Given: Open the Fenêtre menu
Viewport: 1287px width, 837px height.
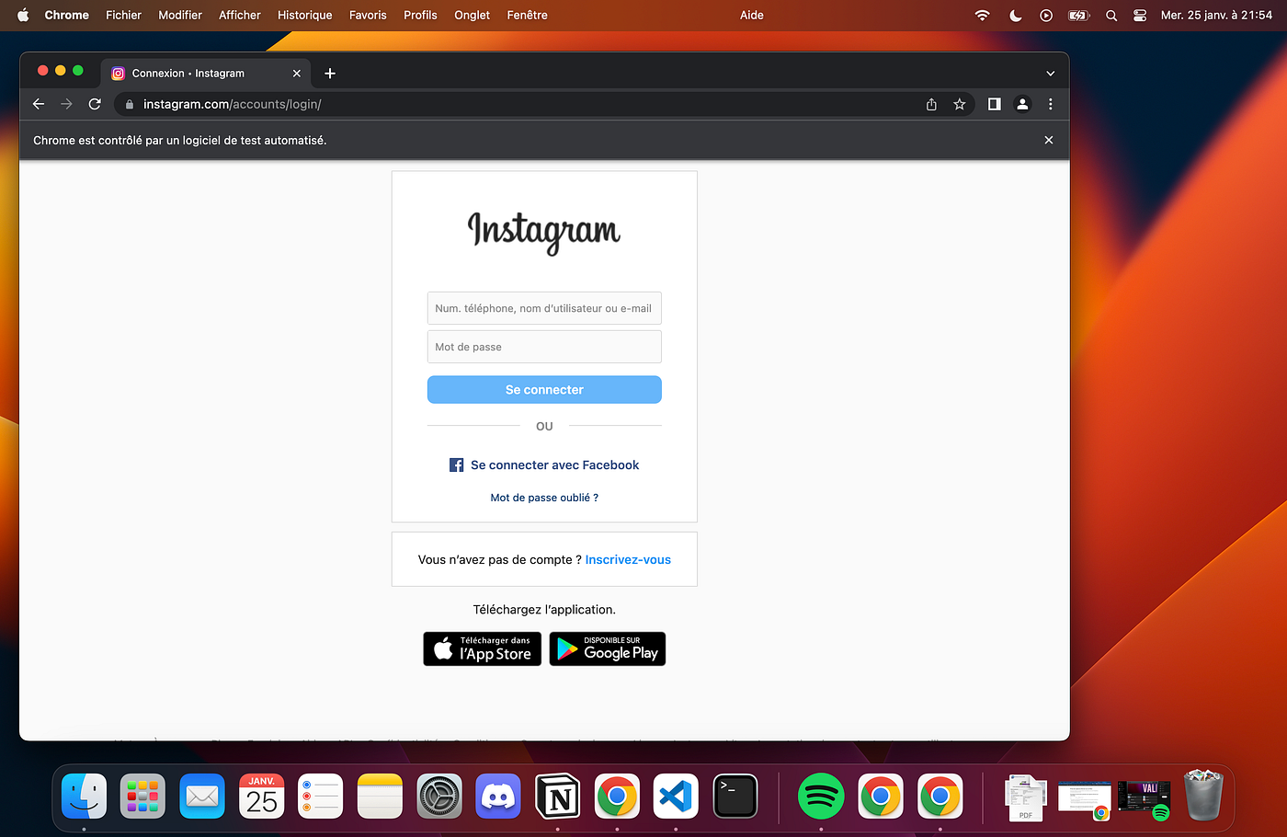Looking at the screenshot, I should click(528, 15).
